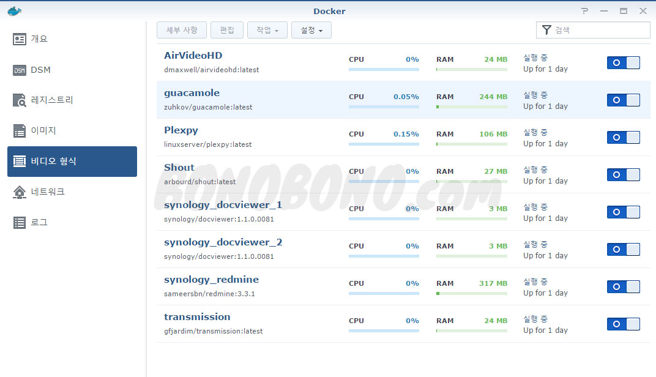Select the synology_docviewer_2 container name
Viewport: 656px width, 377px height.
point(223,242)
